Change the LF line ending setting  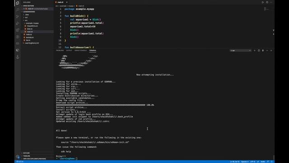tap(258, 162)
